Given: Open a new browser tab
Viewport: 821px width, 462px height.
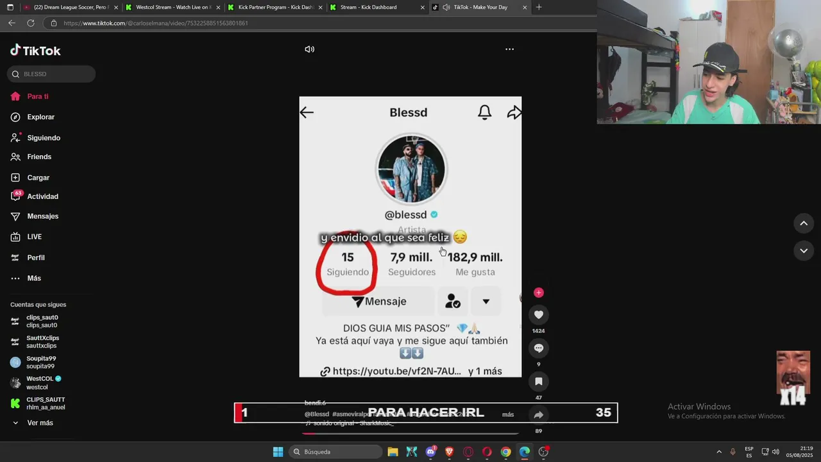Looking at the screenshot, I should (x=539, y=7).
